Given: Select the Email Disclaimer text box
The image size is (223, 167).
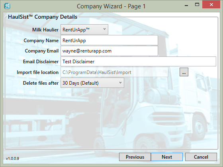Looking at the screenshot, I should (139, 62).
